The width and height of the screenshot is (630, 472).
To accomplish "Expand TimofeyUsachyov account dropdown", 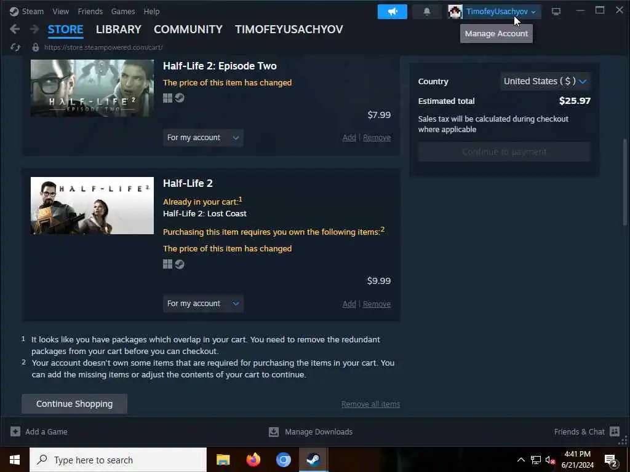I will tap(501, 12).
